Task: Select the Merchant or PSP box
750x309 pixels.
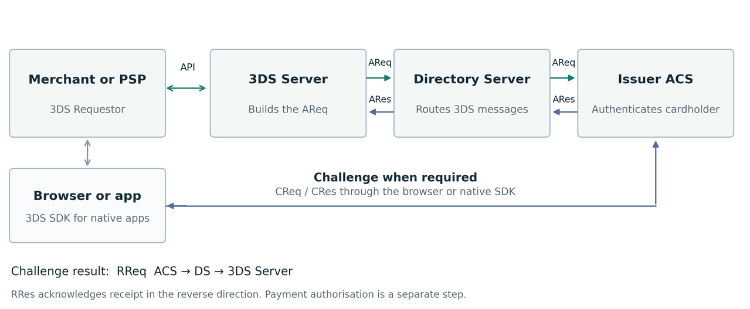Action: pyautogui.click(x=87, y=93)
